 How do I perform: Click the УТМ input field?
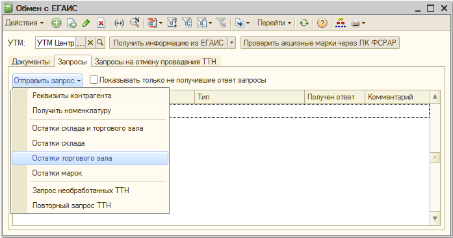pyautogui.click(x=55, y=43)
